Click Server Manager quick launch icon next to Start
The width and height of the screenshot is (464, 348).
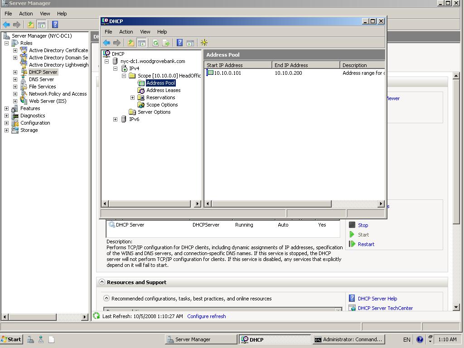click(30, 339)
